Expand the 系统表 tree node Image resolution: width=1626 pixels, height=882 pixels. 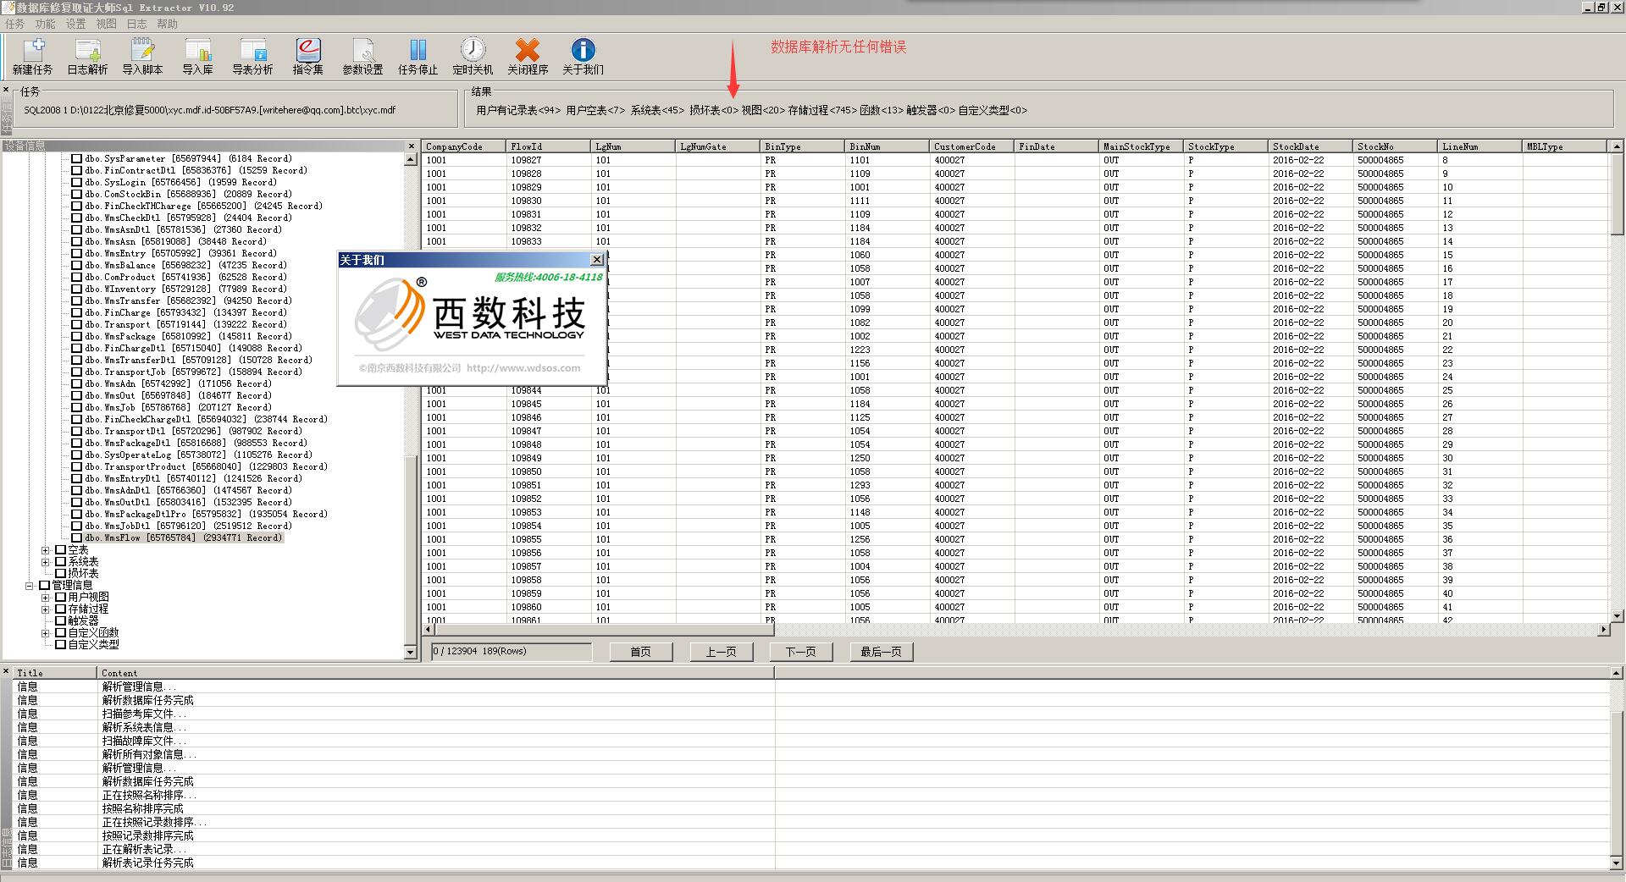point(46,562)
